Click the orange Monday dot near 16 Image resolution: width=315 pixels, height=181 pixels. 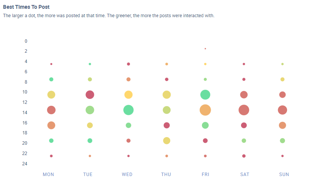coord(51,125)
